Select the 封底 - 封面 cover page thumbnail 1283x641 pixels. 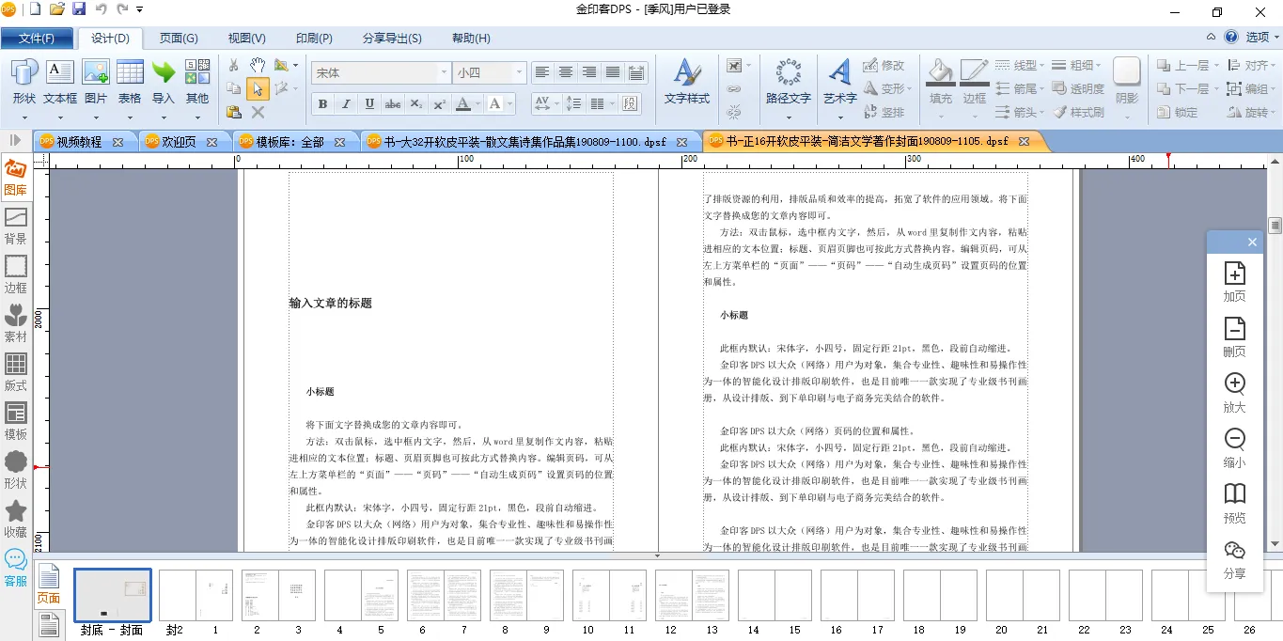[112, 594]
